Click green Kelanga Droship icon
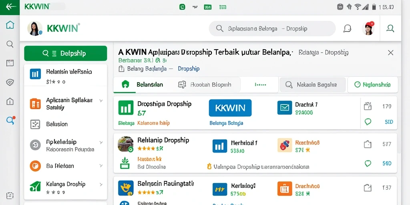 [x=35, y=186]
